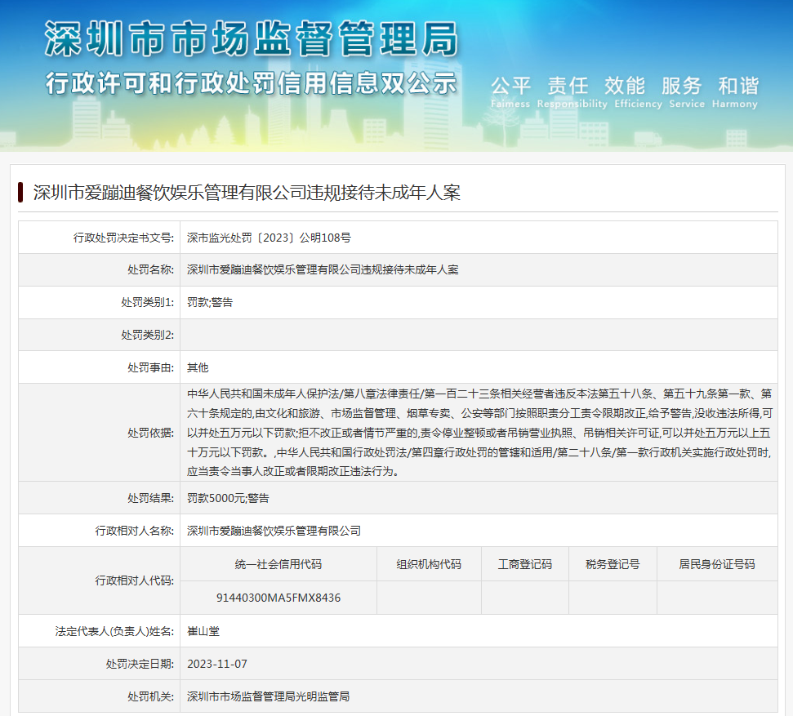Select the 公平 Fairness slogan in banner

(x=510, y=92)
